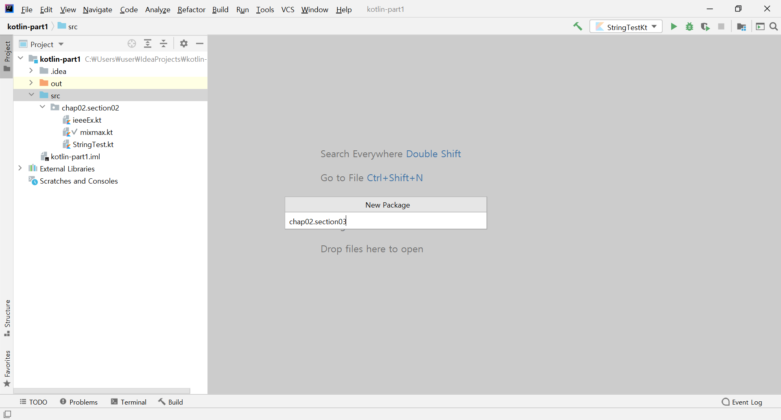The width and height of the screenshot is (781, 420).
Task: Click the Build Project hammer icon
Action: [x=578, y=27]
